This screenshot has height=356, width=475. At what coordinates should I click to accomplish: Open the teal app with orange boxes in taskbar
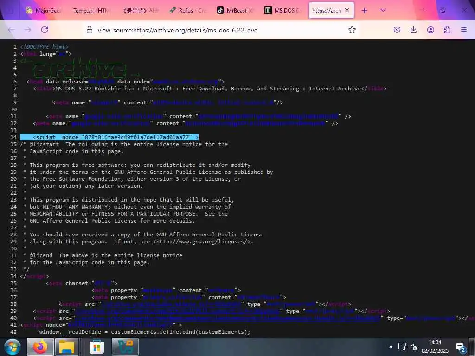tap(125, 347)
